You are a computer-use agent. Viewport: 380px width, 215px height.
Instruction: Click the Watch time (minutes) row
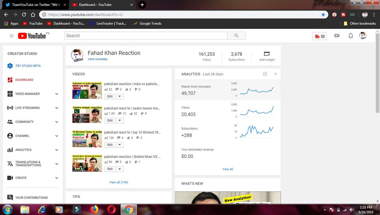click(228, 90)
